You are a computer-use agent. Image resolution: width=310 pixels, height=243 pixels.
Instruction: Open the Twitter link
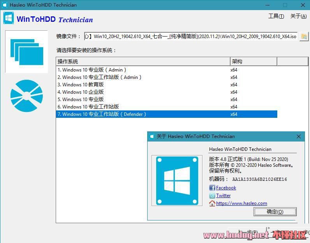pyautogui.click(x=223, y=196)
